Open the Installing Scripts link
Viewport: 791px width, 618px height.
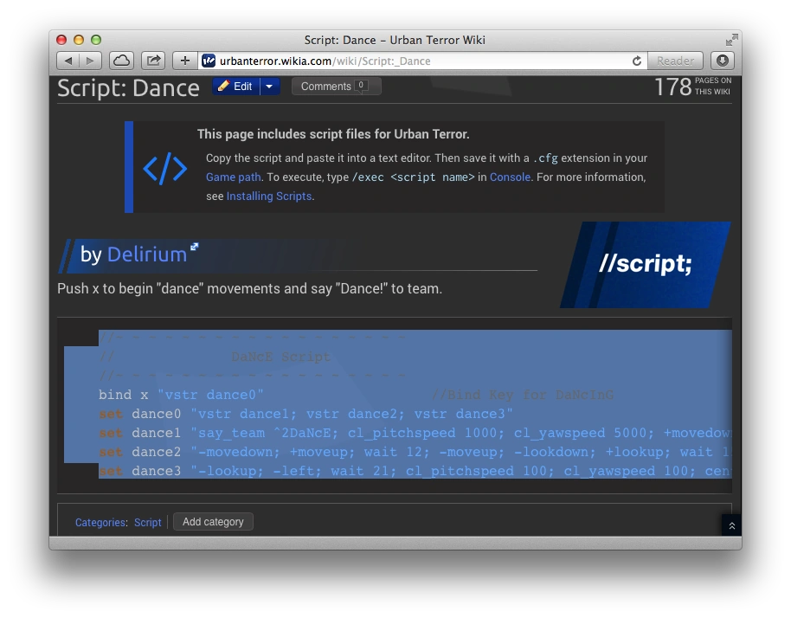tap(269, 196)
